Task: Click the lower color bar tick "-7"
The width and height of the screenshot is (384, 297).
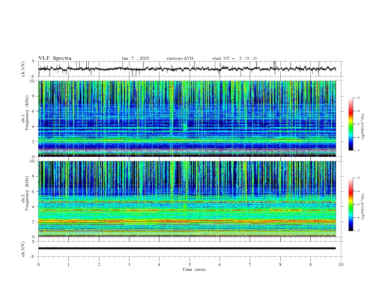Action: click(357, 231)
